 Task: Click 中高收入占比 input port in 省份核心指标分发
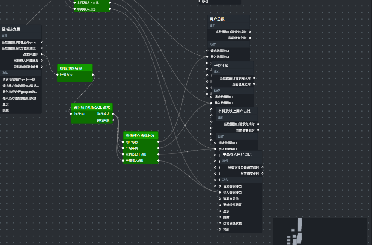point(123,160)
